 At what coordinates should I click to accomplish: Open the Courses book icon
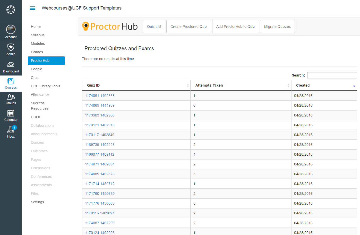pos(11,81)
